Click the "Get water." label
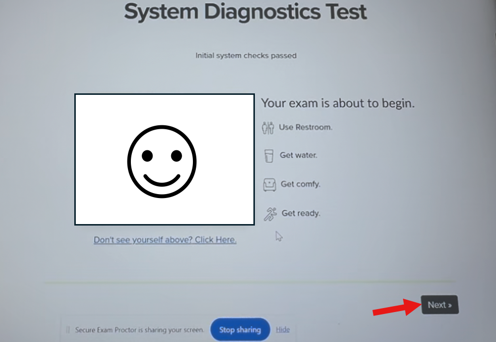Viewport: 496px width, 342px height. tap(298, 155)
